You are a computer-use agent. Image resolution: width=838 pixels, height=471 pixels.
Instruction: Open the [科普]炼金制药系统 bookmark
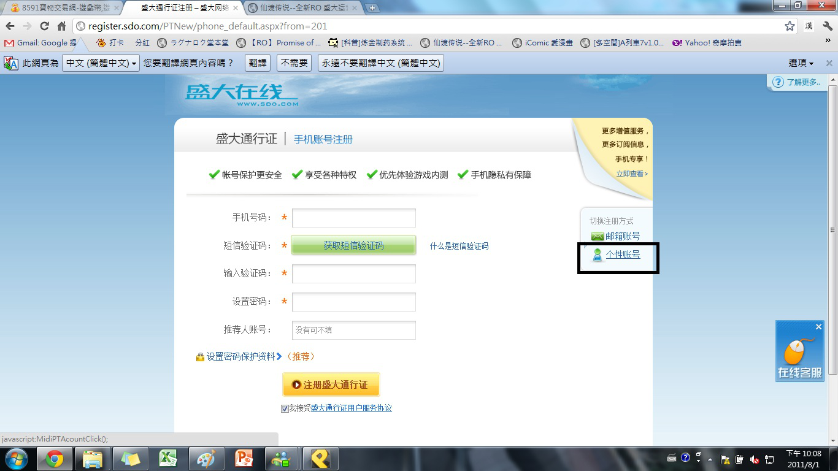tap(371, 43)
